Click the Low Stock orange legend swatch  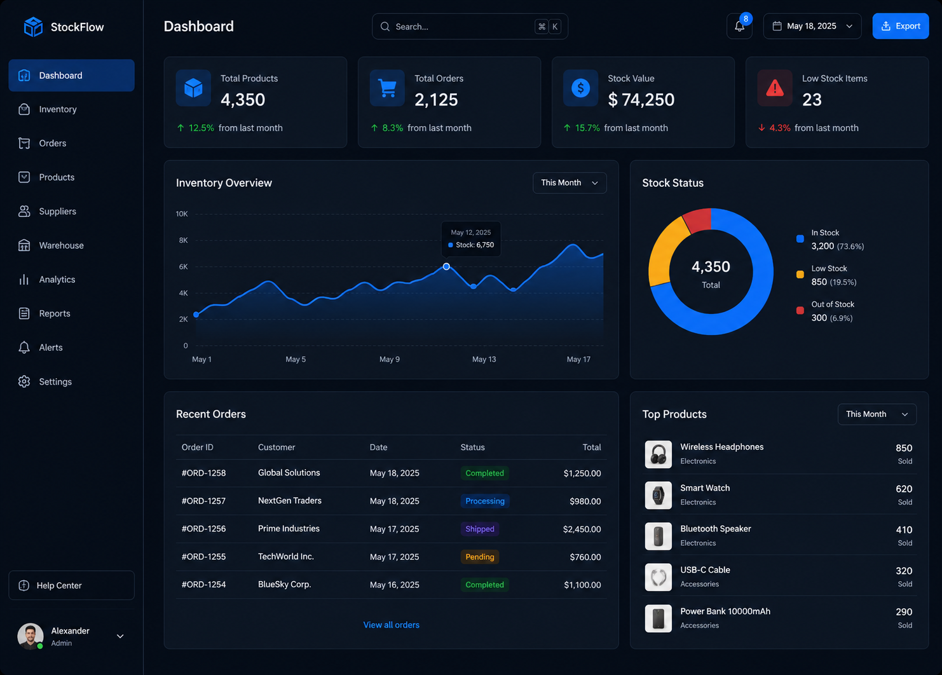pos(800,275)
